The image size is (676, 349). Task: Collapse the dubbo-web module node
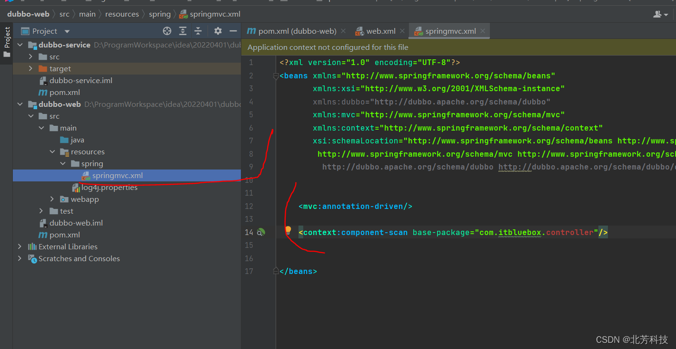click(20, 104)
